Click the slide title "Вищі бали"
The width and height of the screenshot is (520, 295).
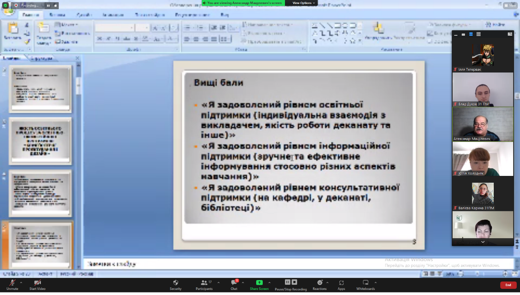tap(218, 83)
